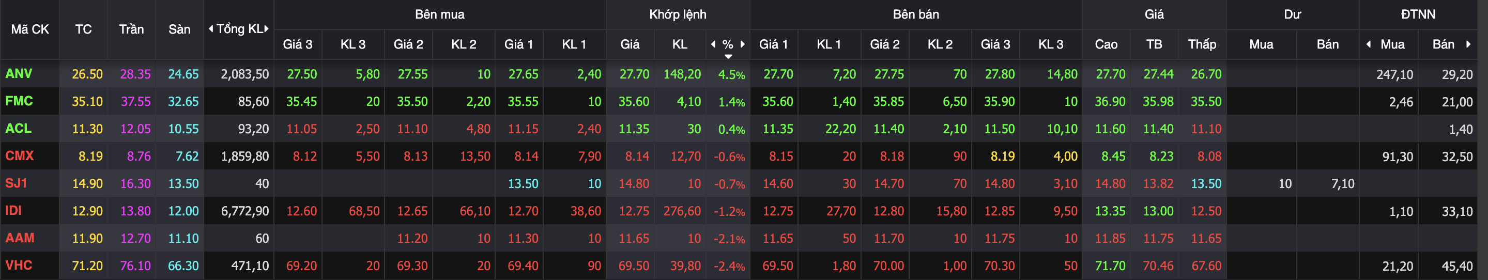Click the Thấp price column header
The height and width of the screenshot is (280, 1488).
tap(1202, 44)
